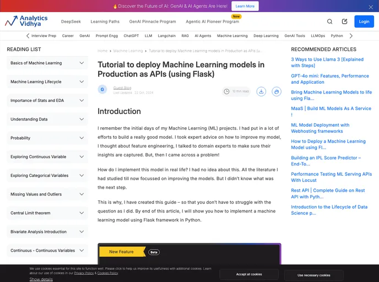Click the download article icon
This screenshot has width=379, height=282.
[261, 91]
